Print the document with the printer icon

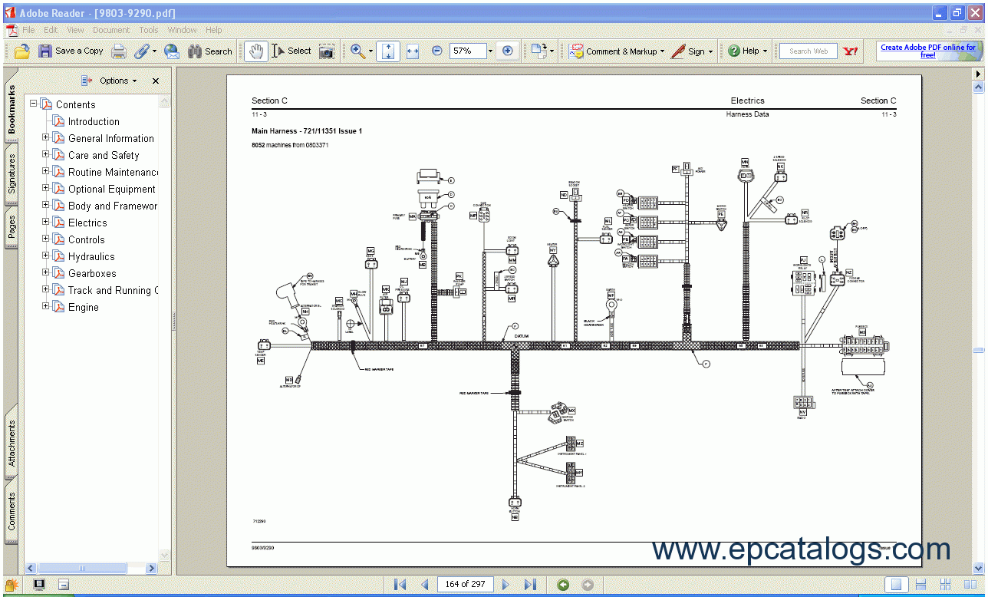pyautogui.click(x=119, y=51)
